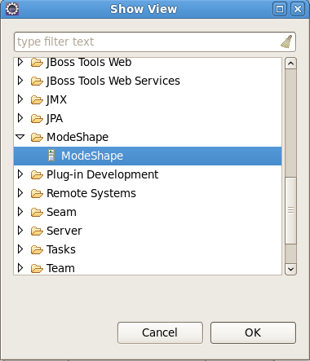
Task: Click the Team folder icon
Action: click(x=37, y=268)
